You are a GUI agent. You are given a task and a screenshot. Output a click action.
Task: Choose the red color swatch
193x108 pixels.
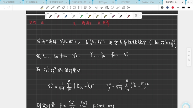pyautogui.click(x=173, y=7)
